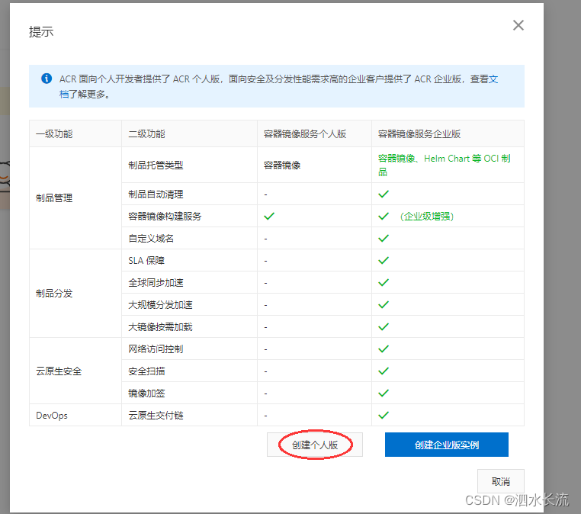Click the personal edition checkmark for 容器镜像构建服务

[269, 216]
